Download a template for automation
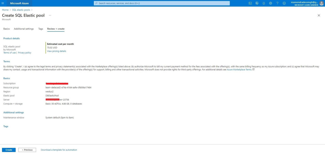 pos(59,150)
